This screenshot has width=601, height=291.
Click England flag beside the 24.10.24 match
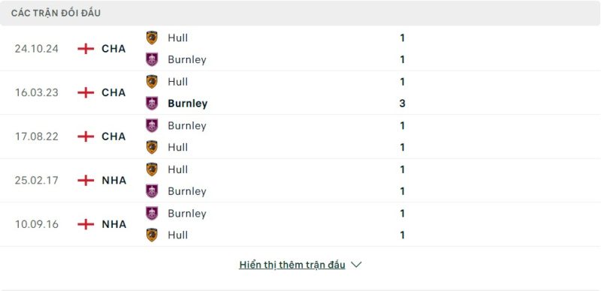[86, 49]
